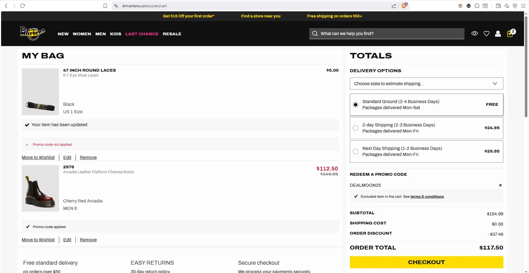529x273 pixels.
Task: Open the browser extensions puzzle icon
Action: click(477, 6)
